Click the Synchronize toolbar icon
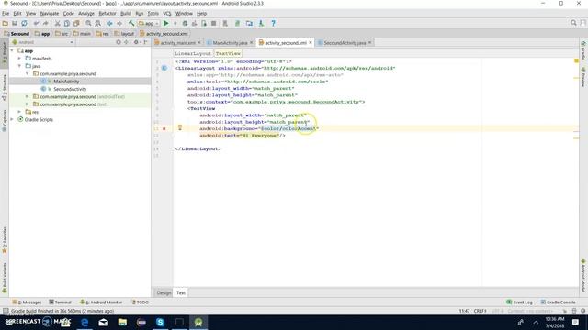The image size is (588, 330). [24, 23]
